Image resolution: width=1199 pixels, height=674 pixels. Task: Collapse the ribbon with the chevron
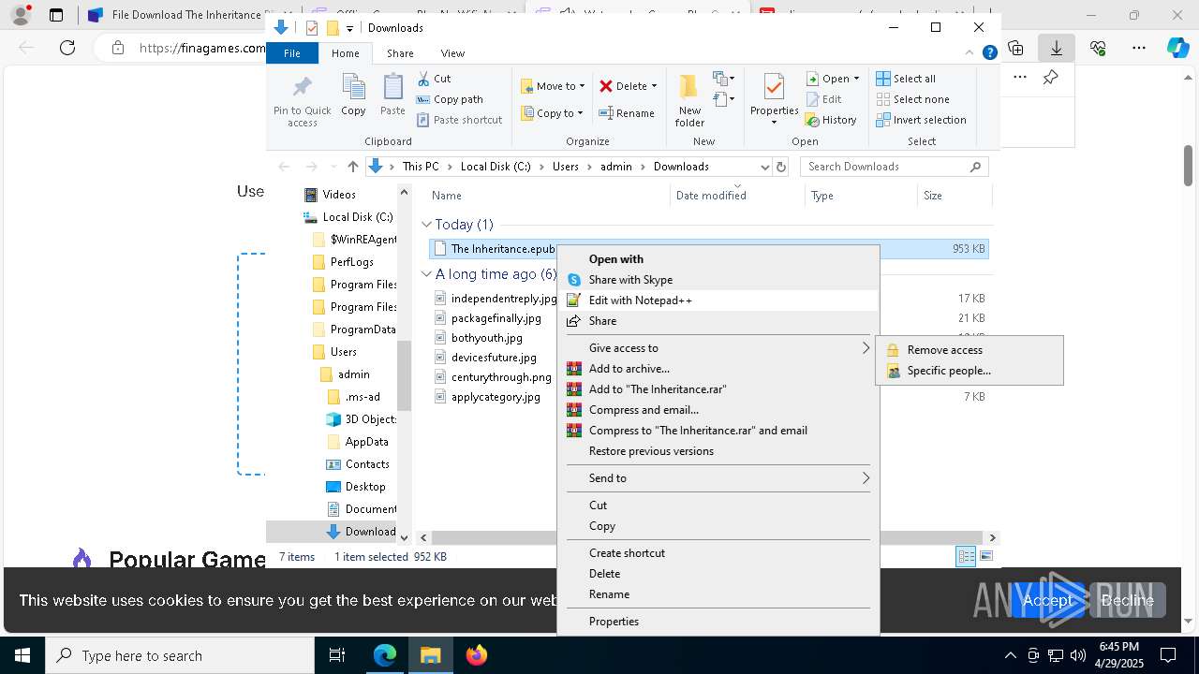pyautogui.click(x=971, y=53)
